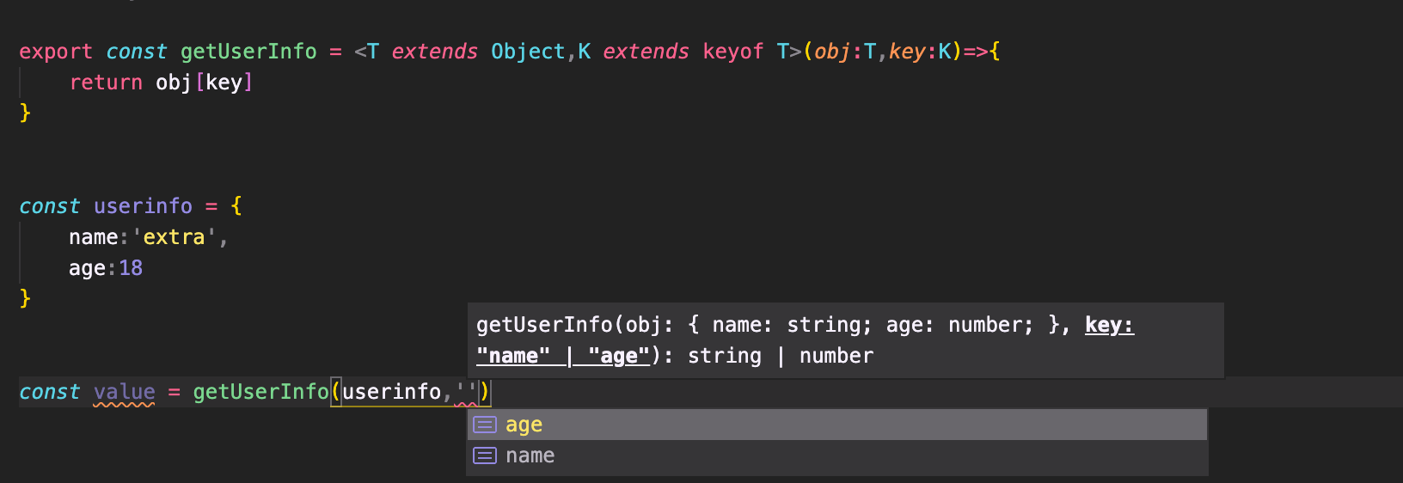Click the property icon beside the name suggestion
Image resolution: width=1403 pixels, height=483 pixels.
(485, 455)
